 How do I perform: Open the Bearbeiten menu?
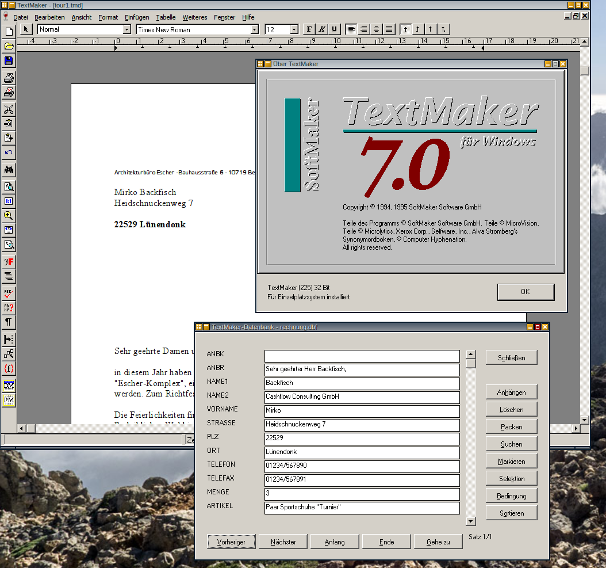pyautogui.click(x=49, y=17)
